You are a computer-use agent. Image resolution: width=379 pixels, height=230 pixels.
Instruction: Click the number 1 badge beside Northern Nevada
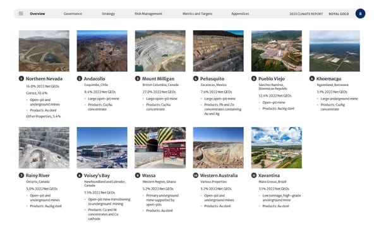click(21, 78)
